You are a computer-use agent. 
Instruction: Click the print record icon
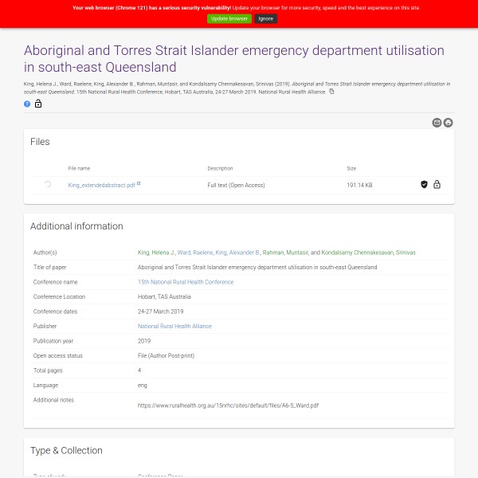pos(449,123)
